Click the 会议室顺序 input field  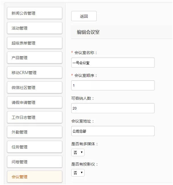point(113,85)
